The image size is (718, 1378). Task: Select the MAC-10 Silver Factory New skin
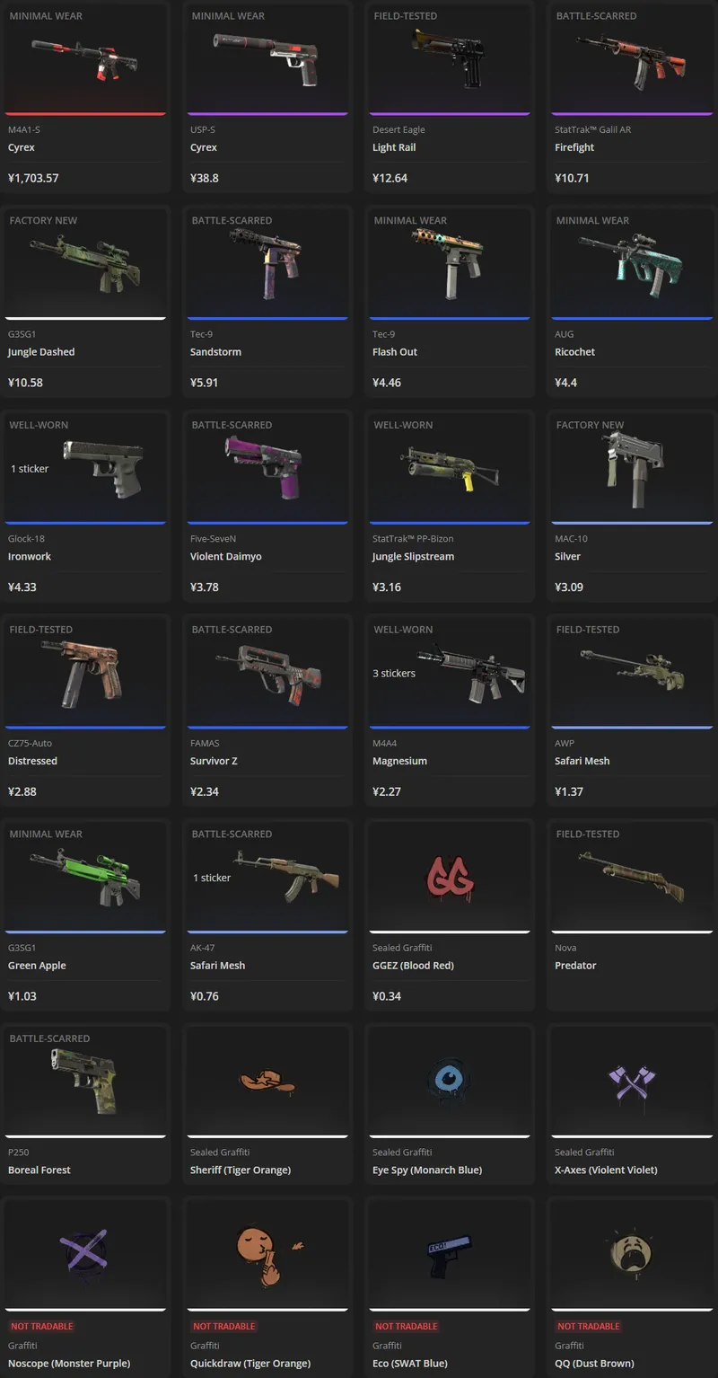(x=632, y=507)
